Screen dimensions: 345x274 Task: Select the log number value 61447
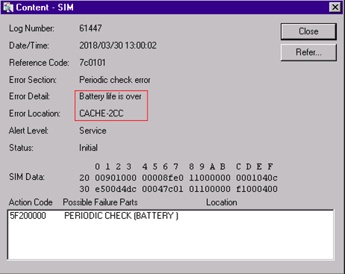(90, 28)
